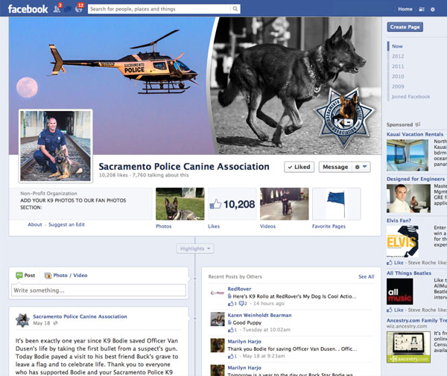Image resolution: width=447 pixels, height=376 pixels.
Task: Click Sponsored megaphone icon
Action: click(418, 124)
